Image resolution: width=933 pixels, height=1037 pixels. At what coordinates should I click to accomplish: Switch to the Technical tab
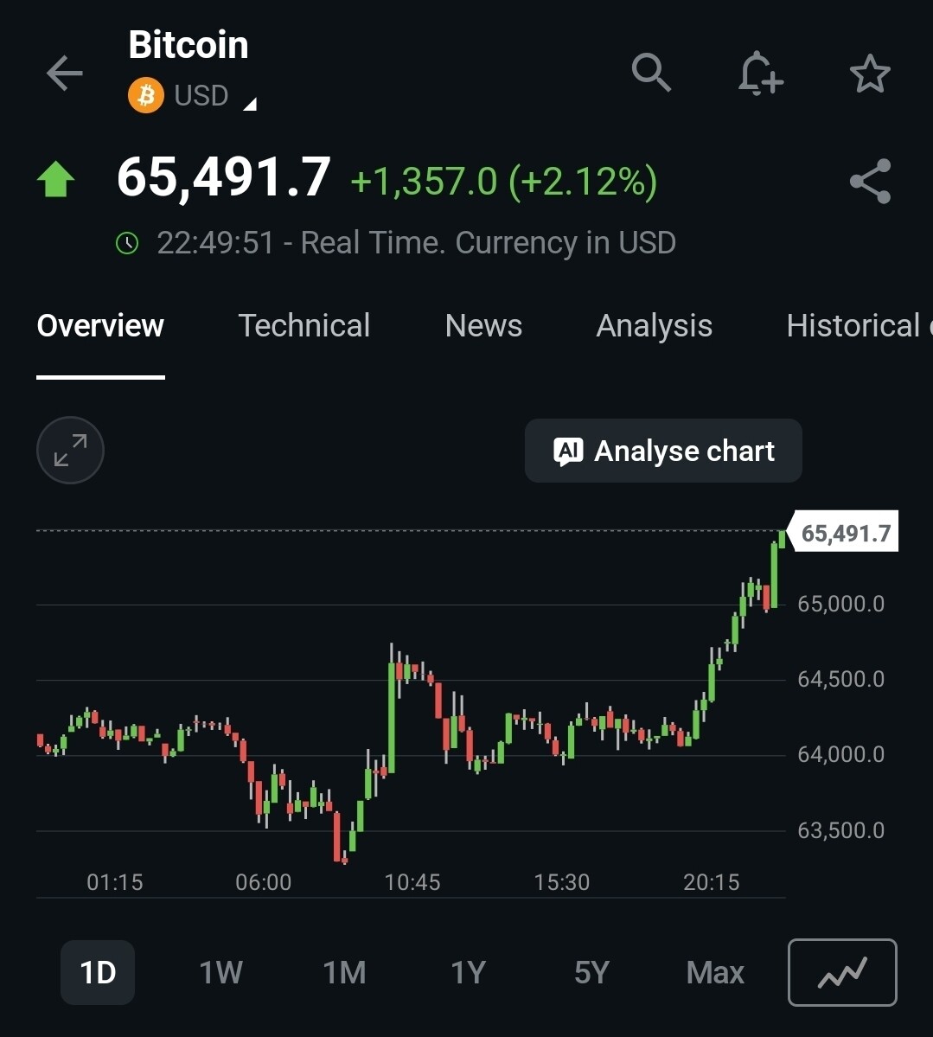coord(304,325)
